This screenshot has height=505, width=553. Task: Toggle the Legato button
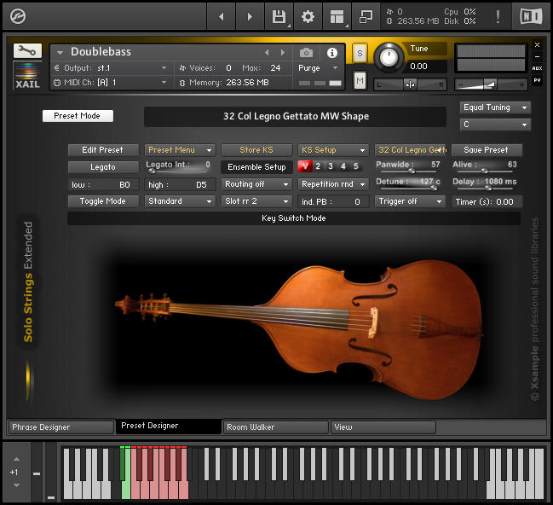103,167
